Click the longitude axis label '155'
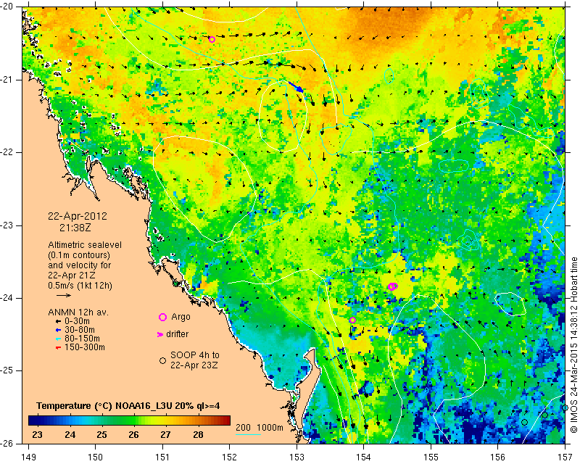 point(431,457)
